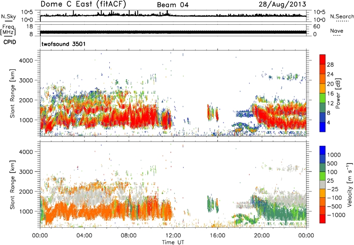This screenshot has width=354, height=245.
Task: Click the 100 label on Velocity colorbar
Action: [x=332, y=172]
